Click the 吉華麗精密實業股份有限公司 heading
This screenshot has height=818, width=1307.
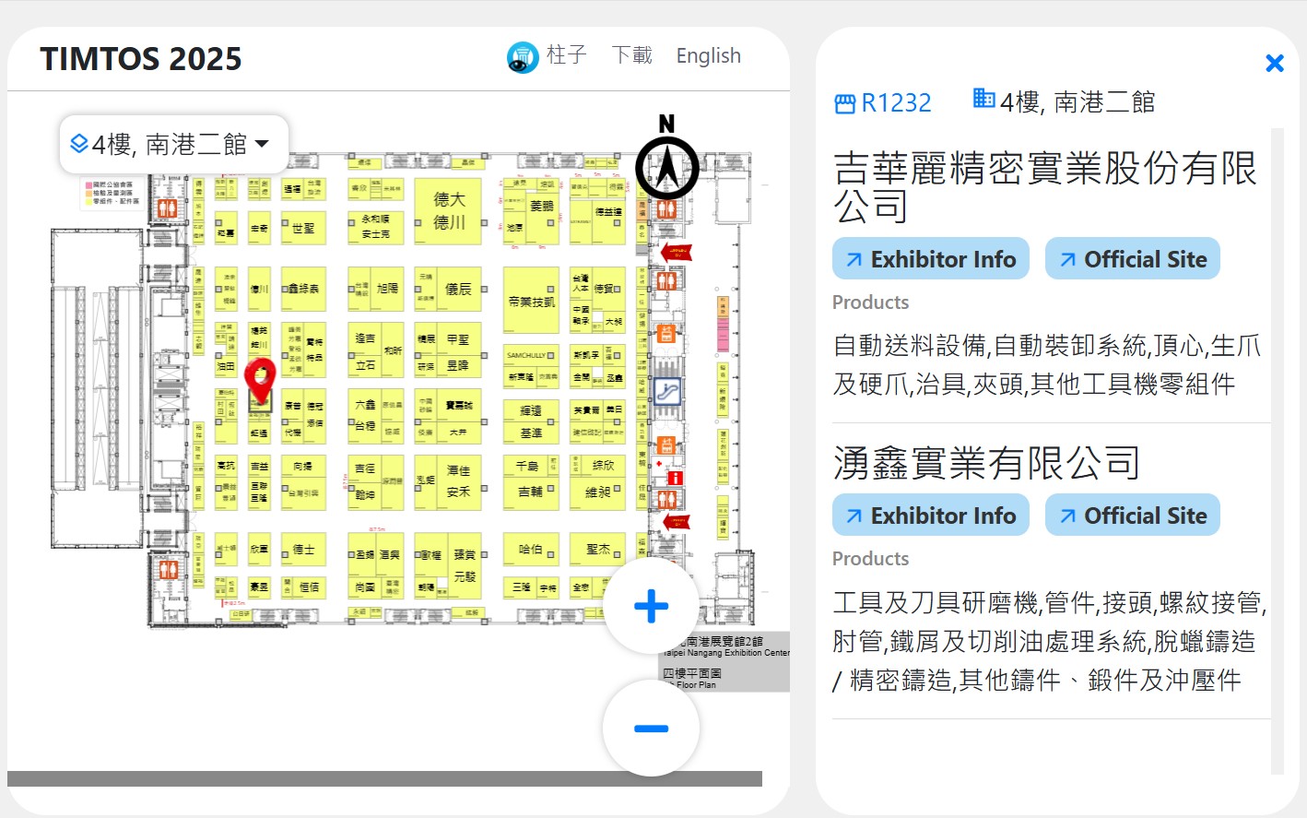tap(1044, 187)
